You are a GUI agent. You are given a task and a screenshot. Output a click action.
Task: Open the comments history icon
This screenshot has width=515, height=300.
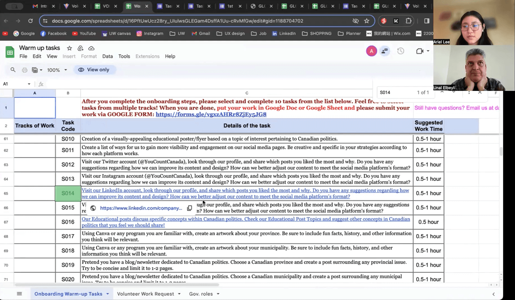point(385,51)
